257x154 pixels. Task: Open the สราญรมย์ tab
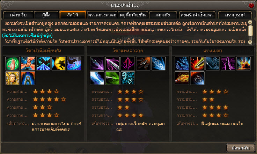(235, 15)
